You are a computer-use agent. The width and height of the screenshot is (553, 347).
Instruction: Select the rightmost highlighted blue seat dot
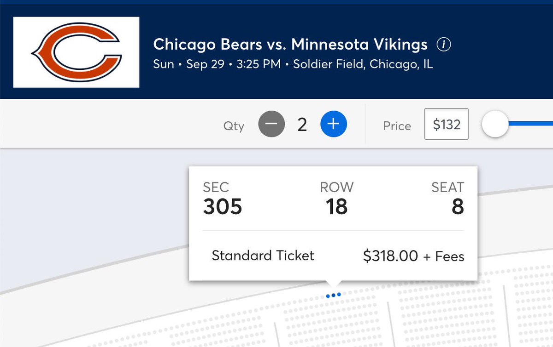[x=339, y=294]
